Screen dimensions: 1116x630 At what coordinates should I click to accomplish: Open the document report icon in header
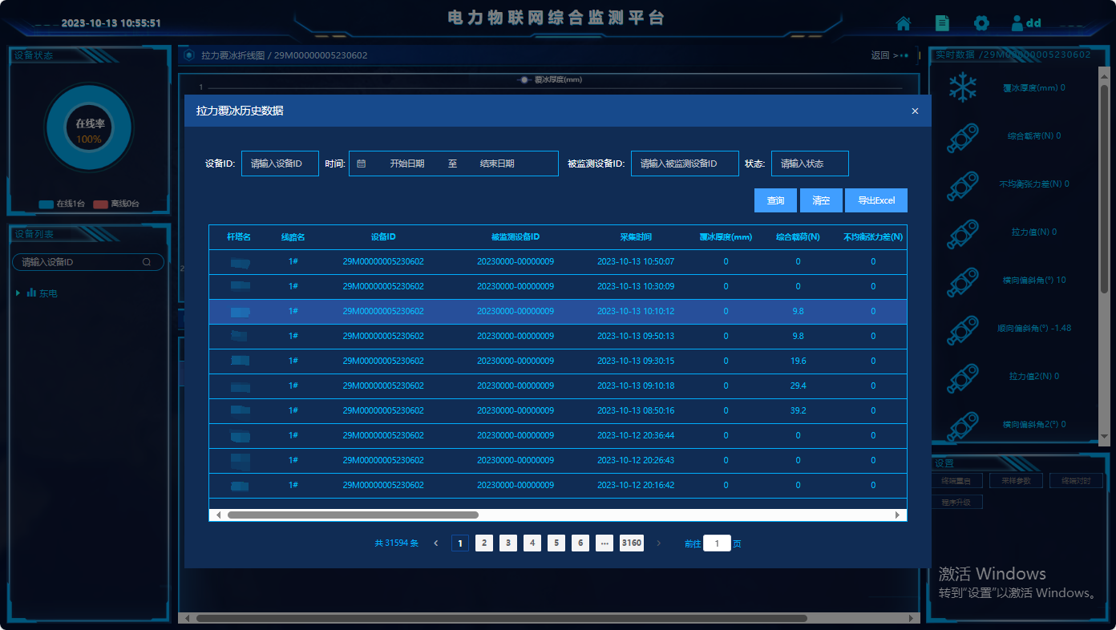(942, 23)
